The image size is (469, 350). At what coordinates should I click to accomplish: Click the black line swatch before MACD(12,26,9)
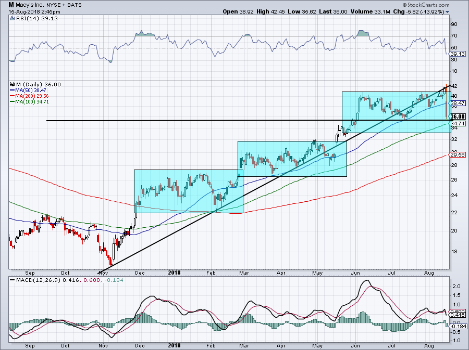coord(13,280)
